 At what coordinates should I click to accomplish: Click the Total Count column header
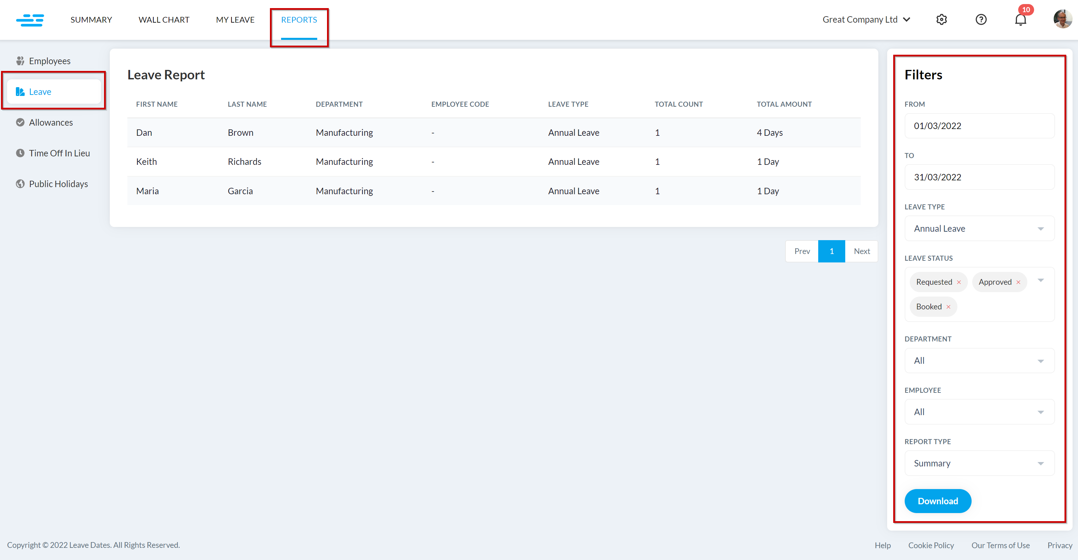678,104
